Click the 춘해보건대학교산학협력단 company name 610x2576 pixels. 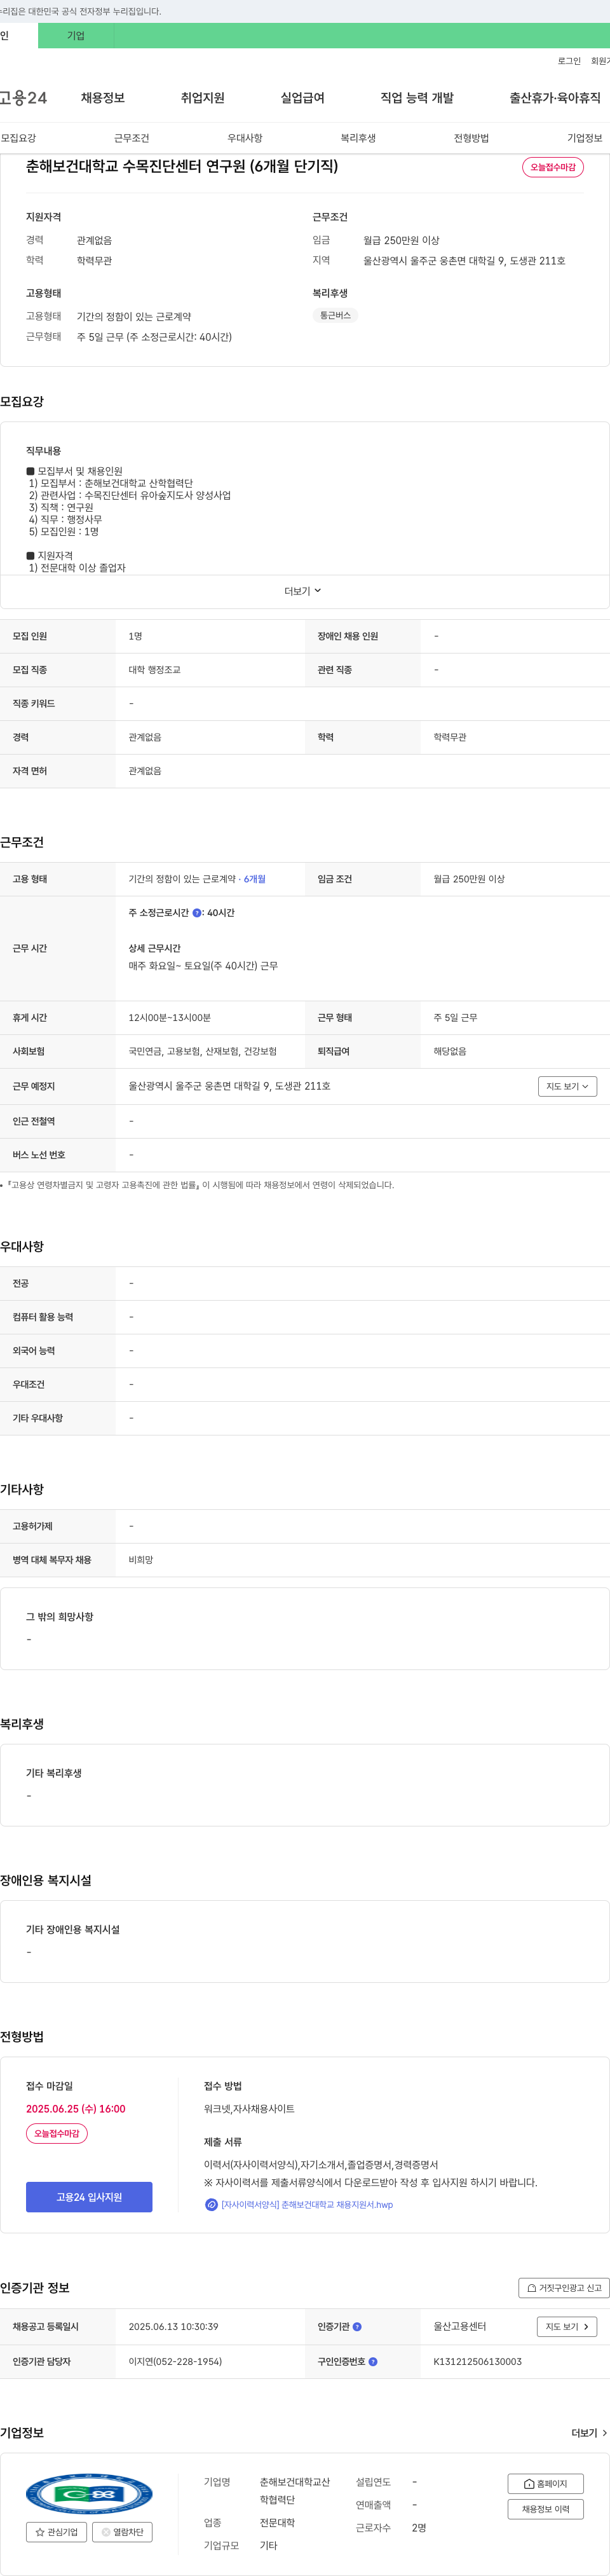tap(295, 2491)
